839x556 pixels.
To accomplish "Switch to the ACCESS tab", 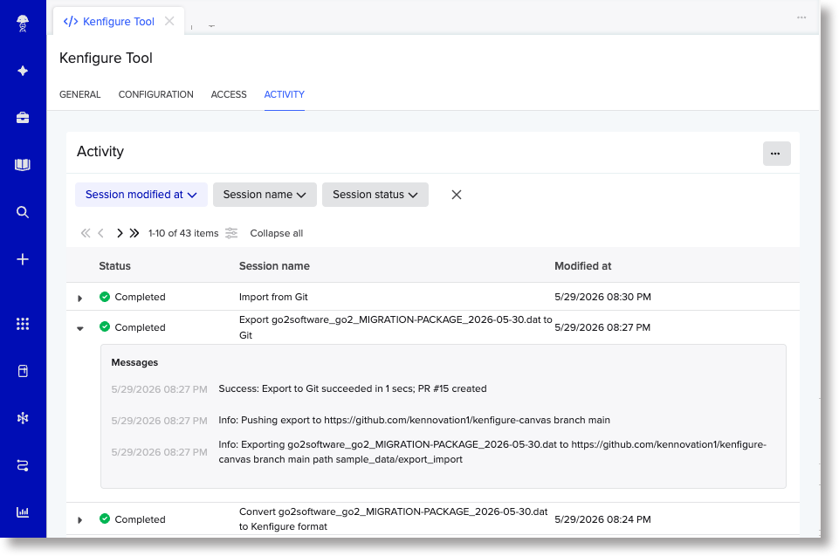I will (229, 94).
